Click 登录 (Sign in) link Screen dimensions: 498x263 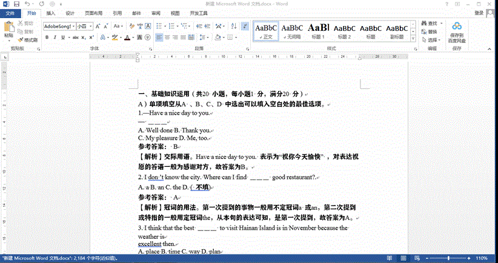coord(479,13)
